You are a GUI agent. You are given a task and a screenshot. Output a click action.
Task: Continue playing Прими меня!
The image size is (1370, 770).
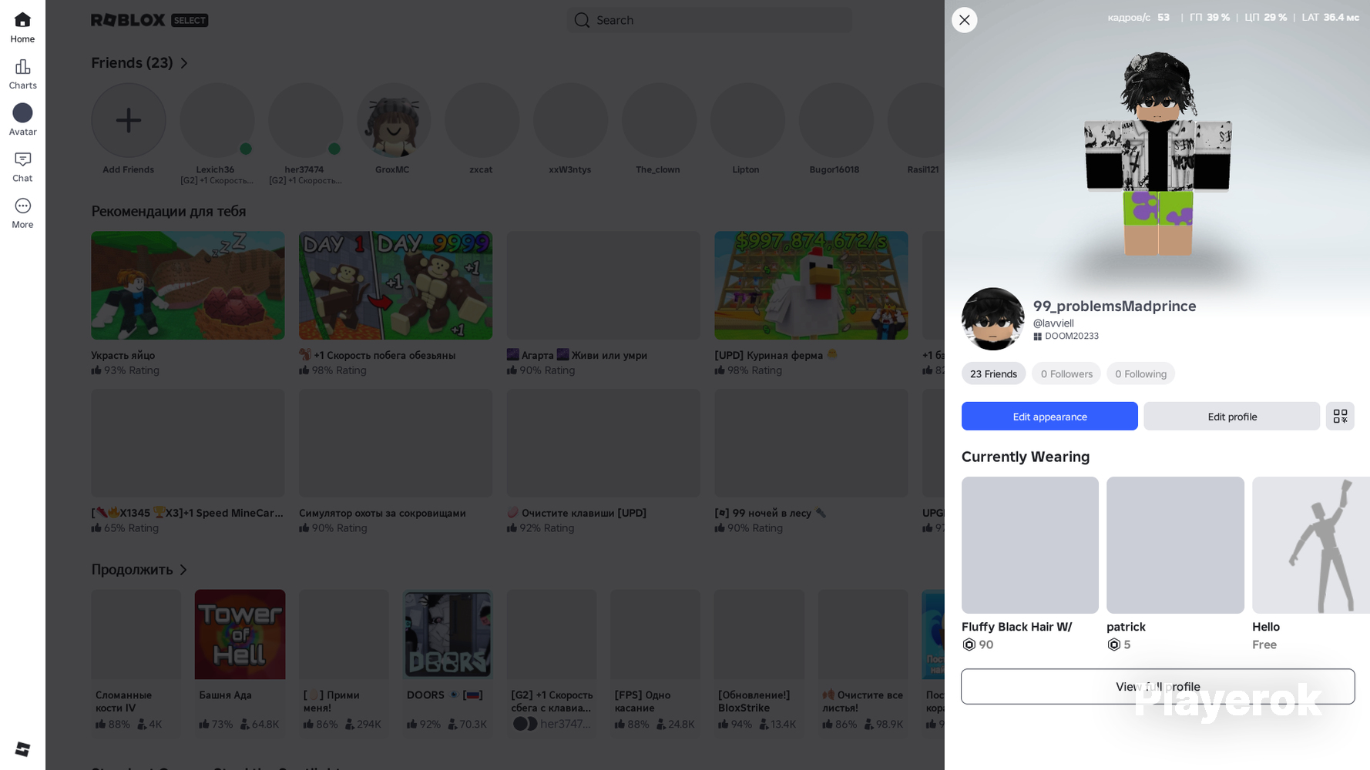pos(344,634)
